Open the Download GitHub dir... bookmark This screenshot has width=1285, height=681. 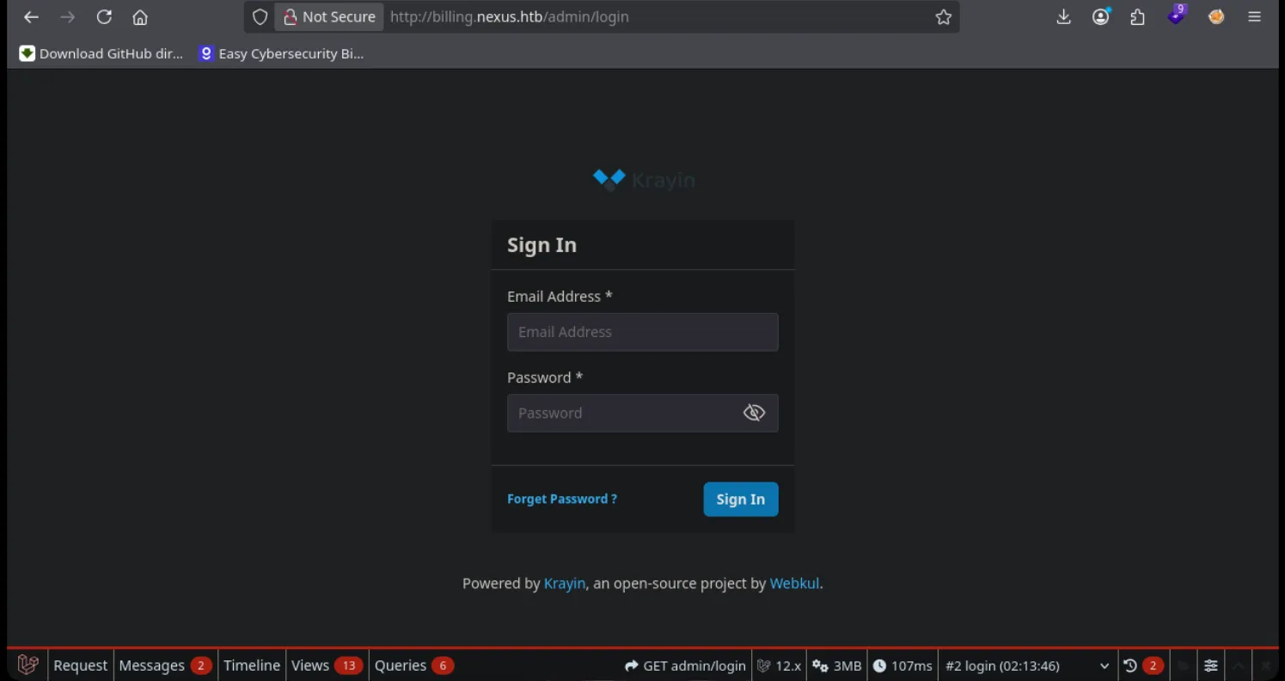[101, 53]
